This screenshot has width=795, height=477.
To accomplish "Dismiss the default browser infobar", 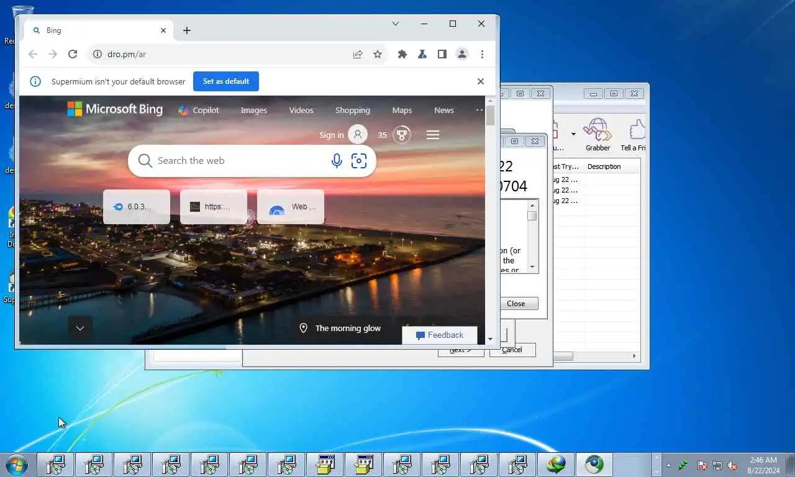I will tap(480, 81).
